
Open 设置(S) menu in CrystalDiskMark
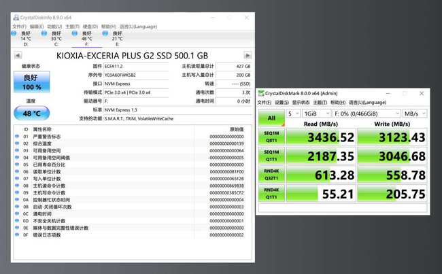pos(282,103)
